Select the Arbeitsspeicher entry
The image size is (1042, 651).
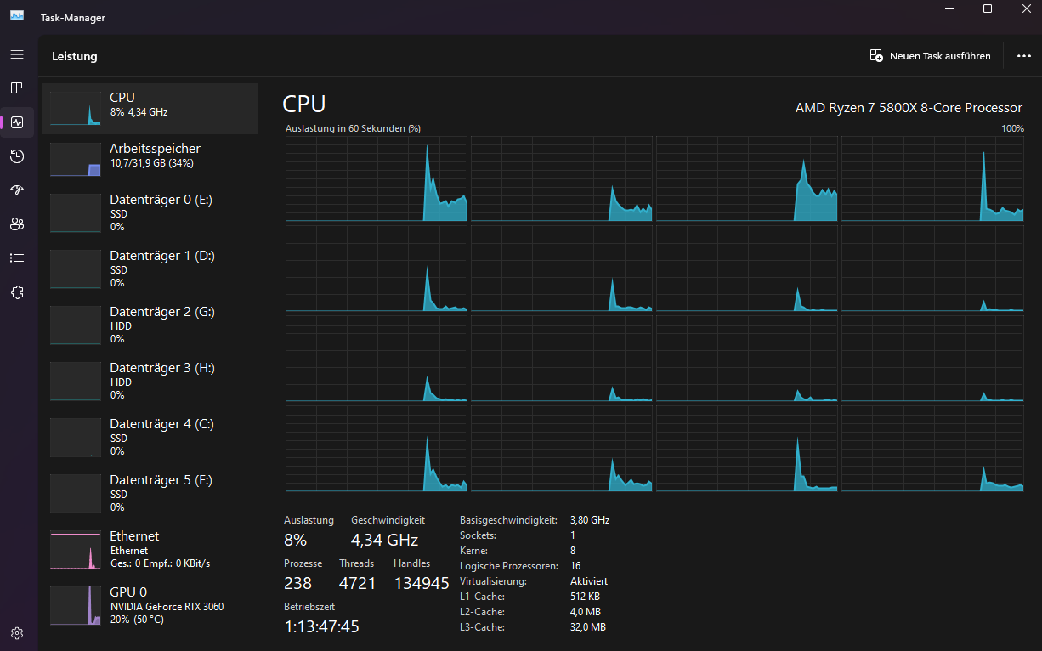(150, 160)
